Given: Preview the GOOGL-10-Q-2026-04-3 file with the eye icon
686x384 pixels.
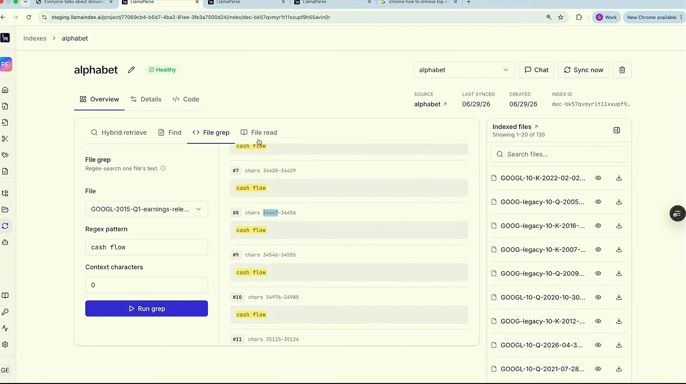Looking at the screenshot, I should coord(598,345).
